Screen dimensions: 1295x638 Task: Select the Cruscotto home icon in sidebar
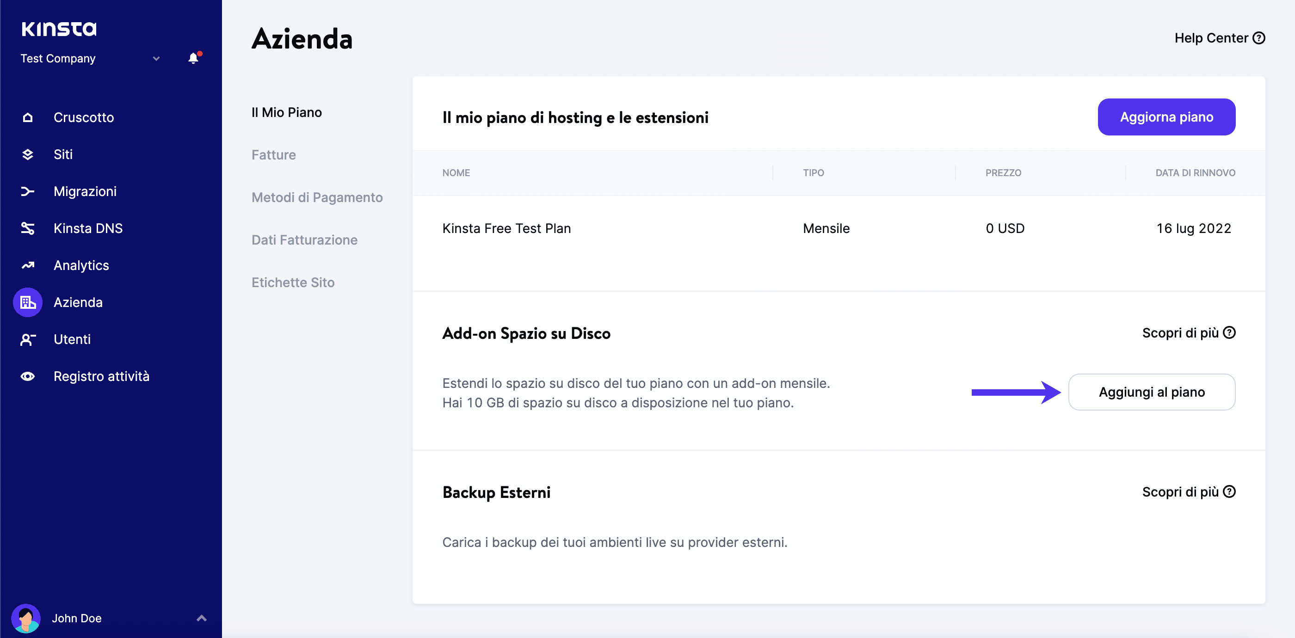point(28,117)
